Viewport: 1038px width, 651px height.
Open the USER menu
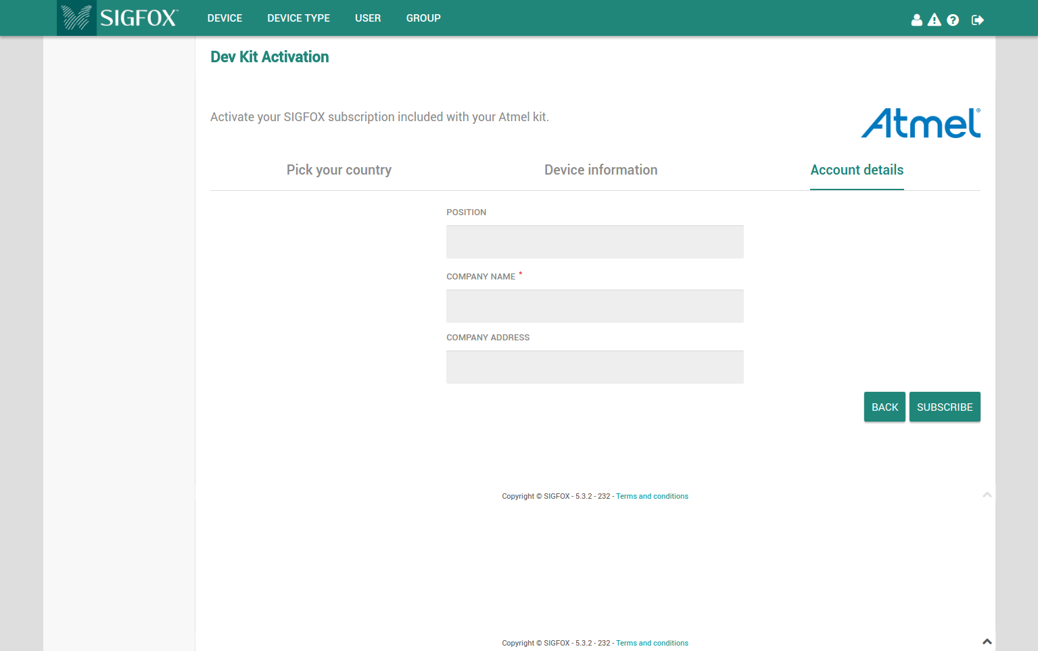(368, 18)
